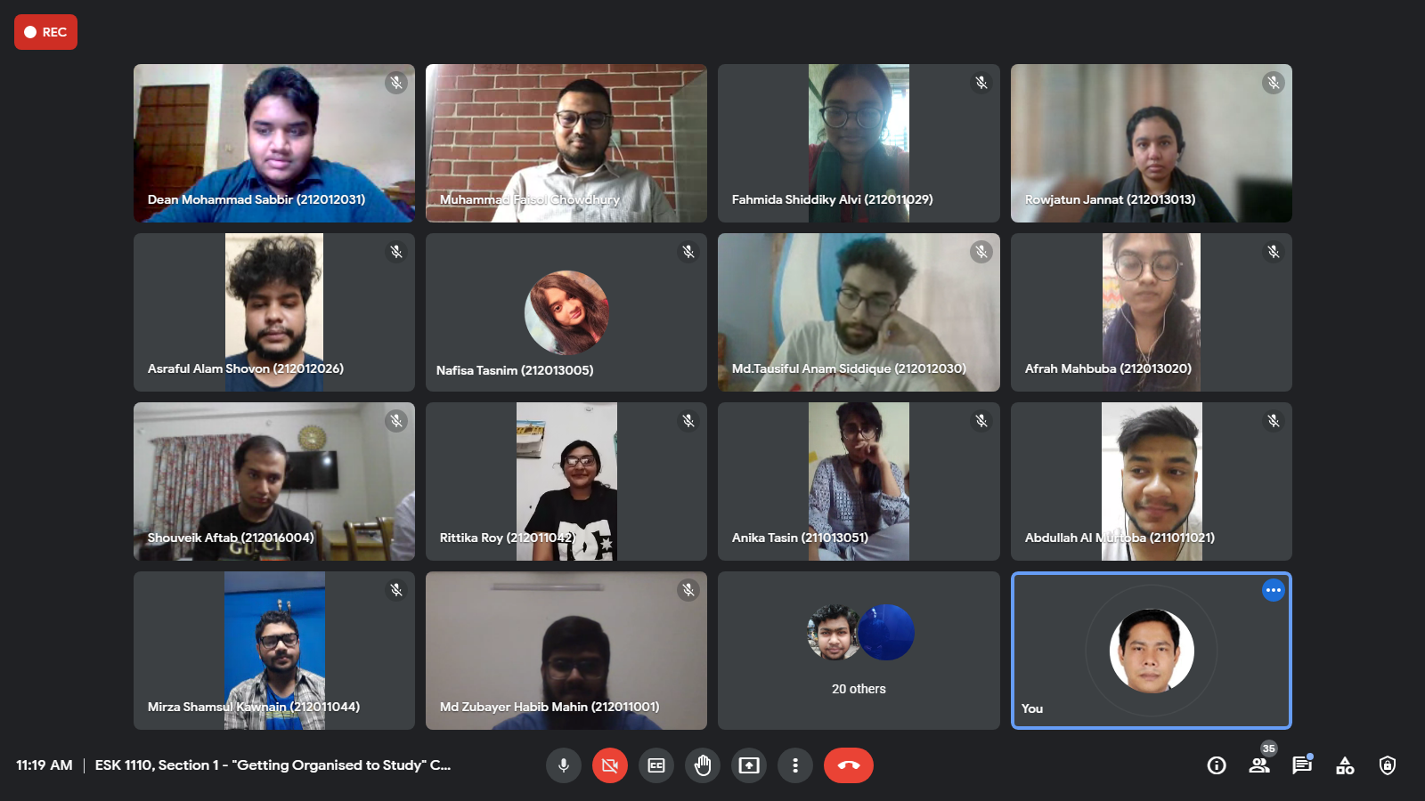
Task: Open options on your own tile
Action: click(x=1274, y=590)
